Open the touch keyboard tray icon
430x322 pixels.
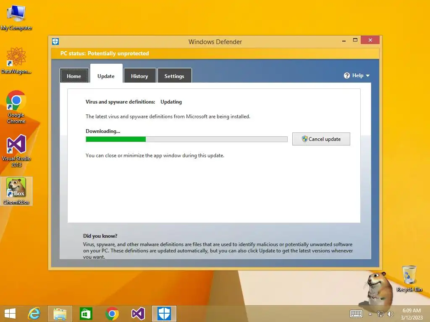pyautogui.click(x=356, y=314)
